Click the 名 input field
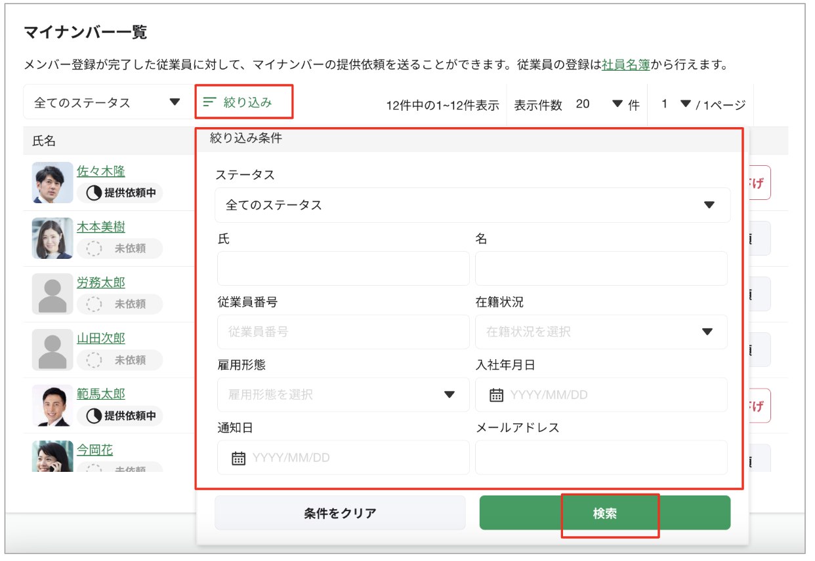 601,268
